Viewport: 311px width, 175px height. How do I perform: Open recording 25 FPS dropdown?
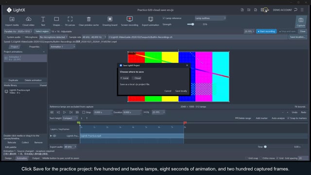point(249,31)
